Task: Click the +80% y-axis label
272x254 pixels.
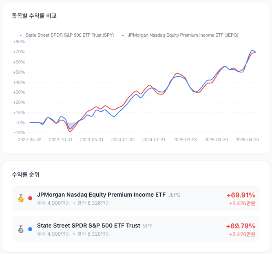Action: point(19,42)
